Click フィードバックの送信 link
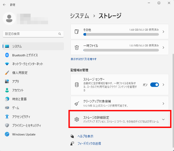Image resolution: width=174 pixels, height=151 pixels. pyautogui.click(x=89, y=143)
